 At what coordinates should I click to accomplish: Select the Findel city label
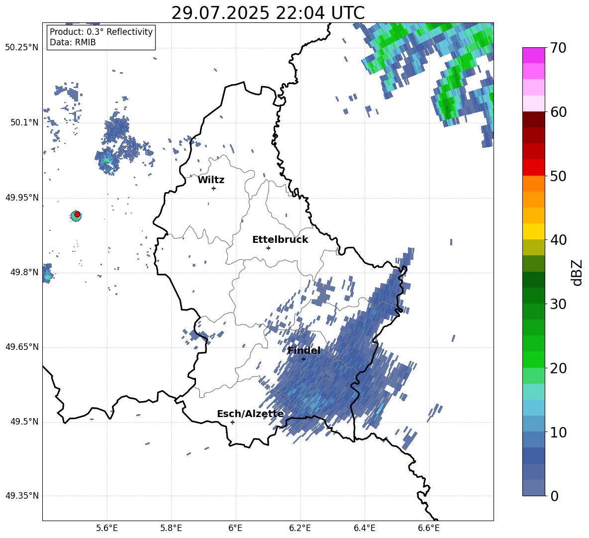pyautogui.click(x=304, y=350)
